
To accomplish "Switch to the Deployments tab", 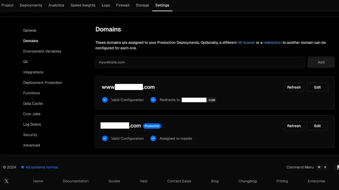I will (31, 5).
